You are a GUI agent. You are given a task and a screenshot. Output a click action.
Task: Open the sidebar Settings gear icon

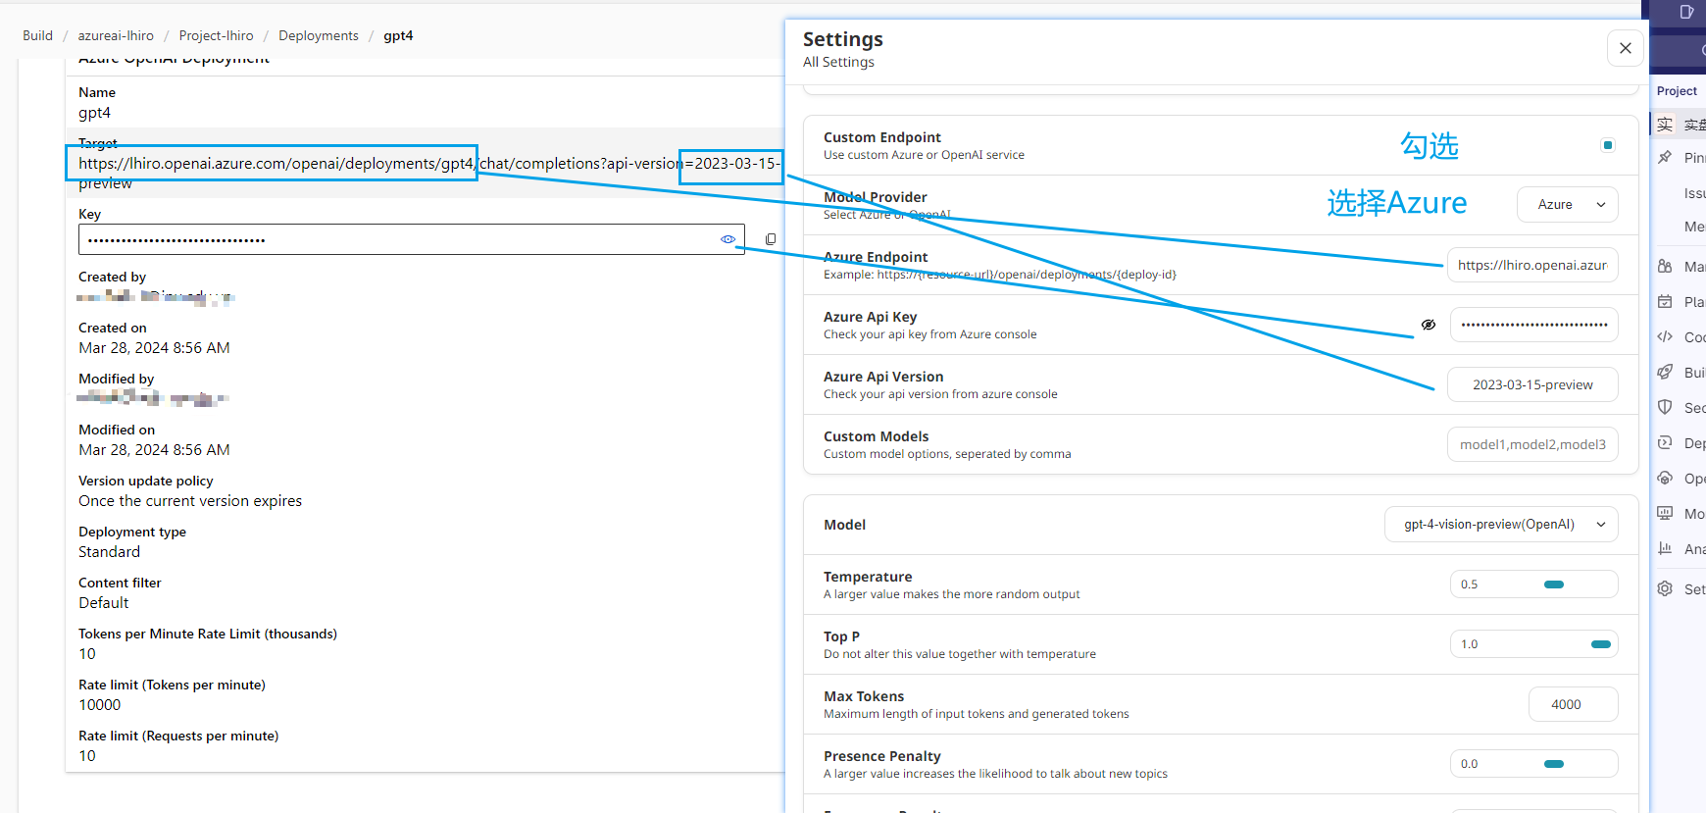point(1665,588)
